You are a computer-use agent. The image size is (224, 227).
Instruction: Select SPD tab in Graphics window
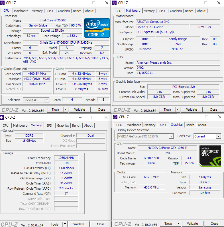[163, 125]
